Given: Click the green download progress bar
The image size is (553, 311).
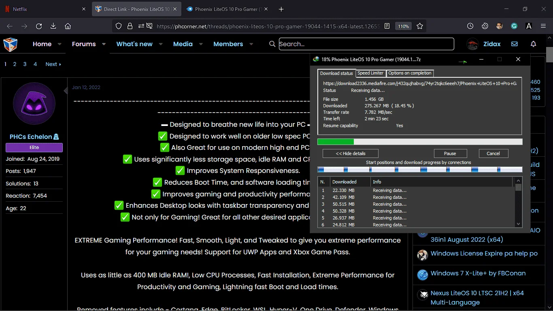Looking at the screenshot, I should pos(420,142).
